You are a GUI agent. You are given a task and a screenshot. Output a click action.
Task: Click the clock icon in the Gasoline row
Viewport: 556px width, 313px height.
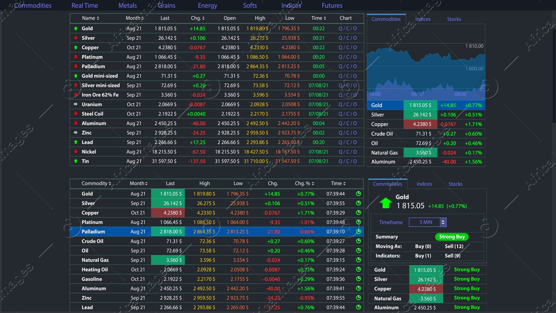359,279
